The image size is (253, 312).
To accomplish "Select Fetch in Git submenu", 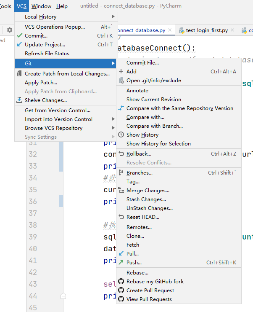I will coord(179,245).
